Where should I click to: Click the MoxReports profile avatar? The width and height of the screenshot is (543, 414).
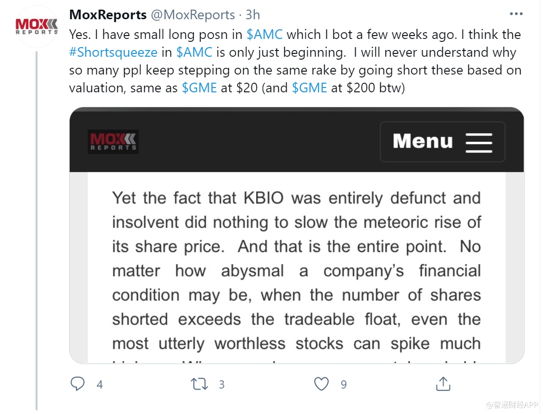click(37, 26)
